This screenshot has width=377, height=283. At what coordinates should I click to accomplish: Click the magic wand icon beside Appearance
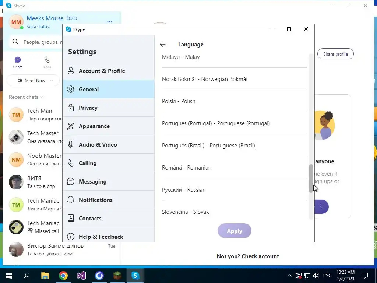point(70,126)
